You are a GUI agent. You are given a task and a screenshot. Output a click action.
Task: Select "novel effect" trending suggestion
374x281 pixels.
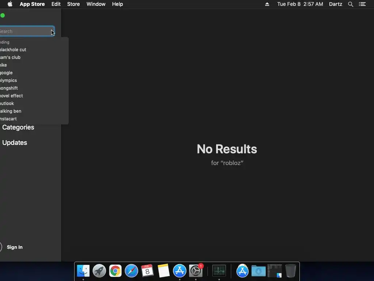tap(34, 95)
